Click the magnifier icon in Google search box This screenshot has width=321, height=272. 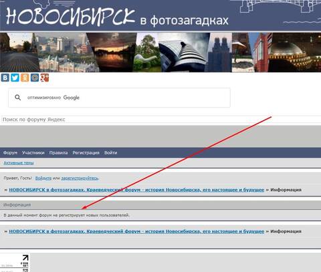18,98
